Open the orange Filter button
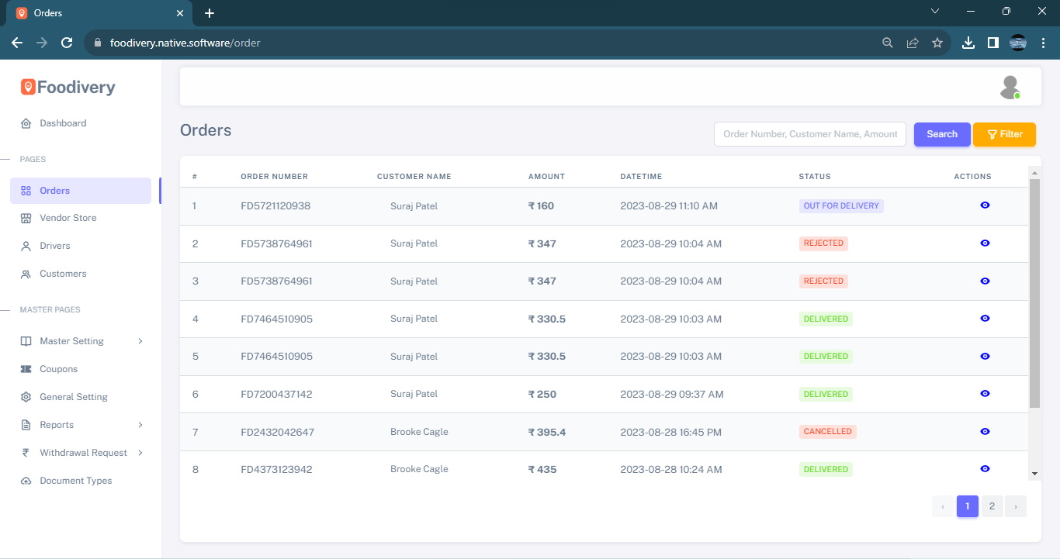 coord(1004,134)
